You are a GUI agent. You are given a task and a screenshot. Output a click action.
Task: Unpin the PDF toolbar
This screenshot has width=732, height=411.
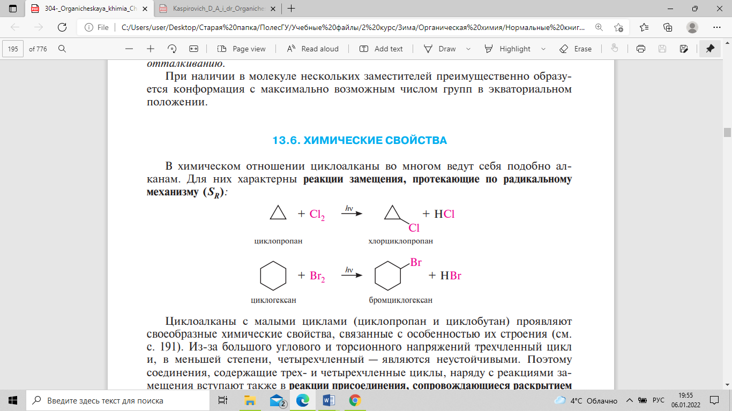tap(710, 49)
